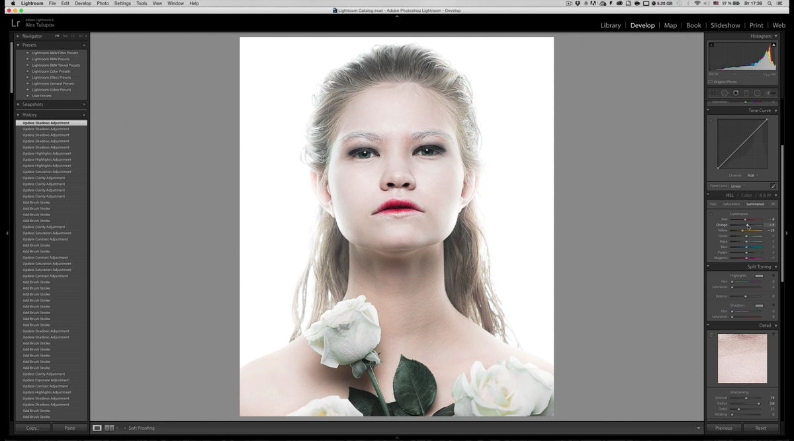794x441 pixels.
Task: Hide the right panel with side arrow
Action: (787, 233)
